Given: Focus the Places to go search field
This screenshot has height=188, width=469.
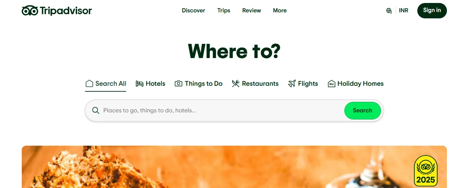Looking at the screenshot, I should (x=221, y=110).
